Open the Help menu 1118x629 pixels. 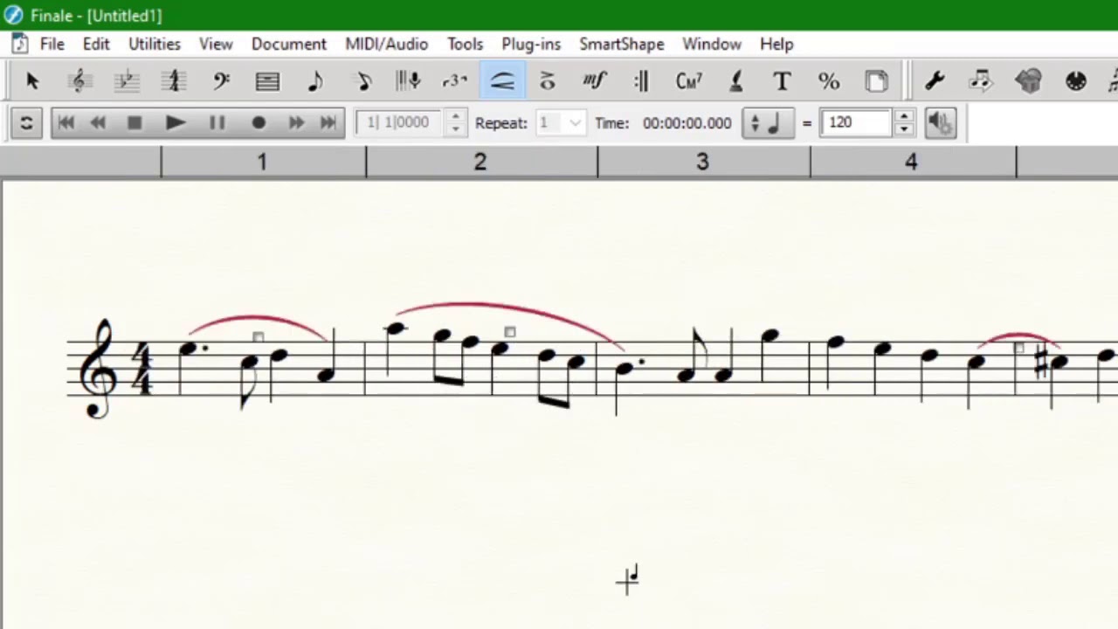point(776,44)
